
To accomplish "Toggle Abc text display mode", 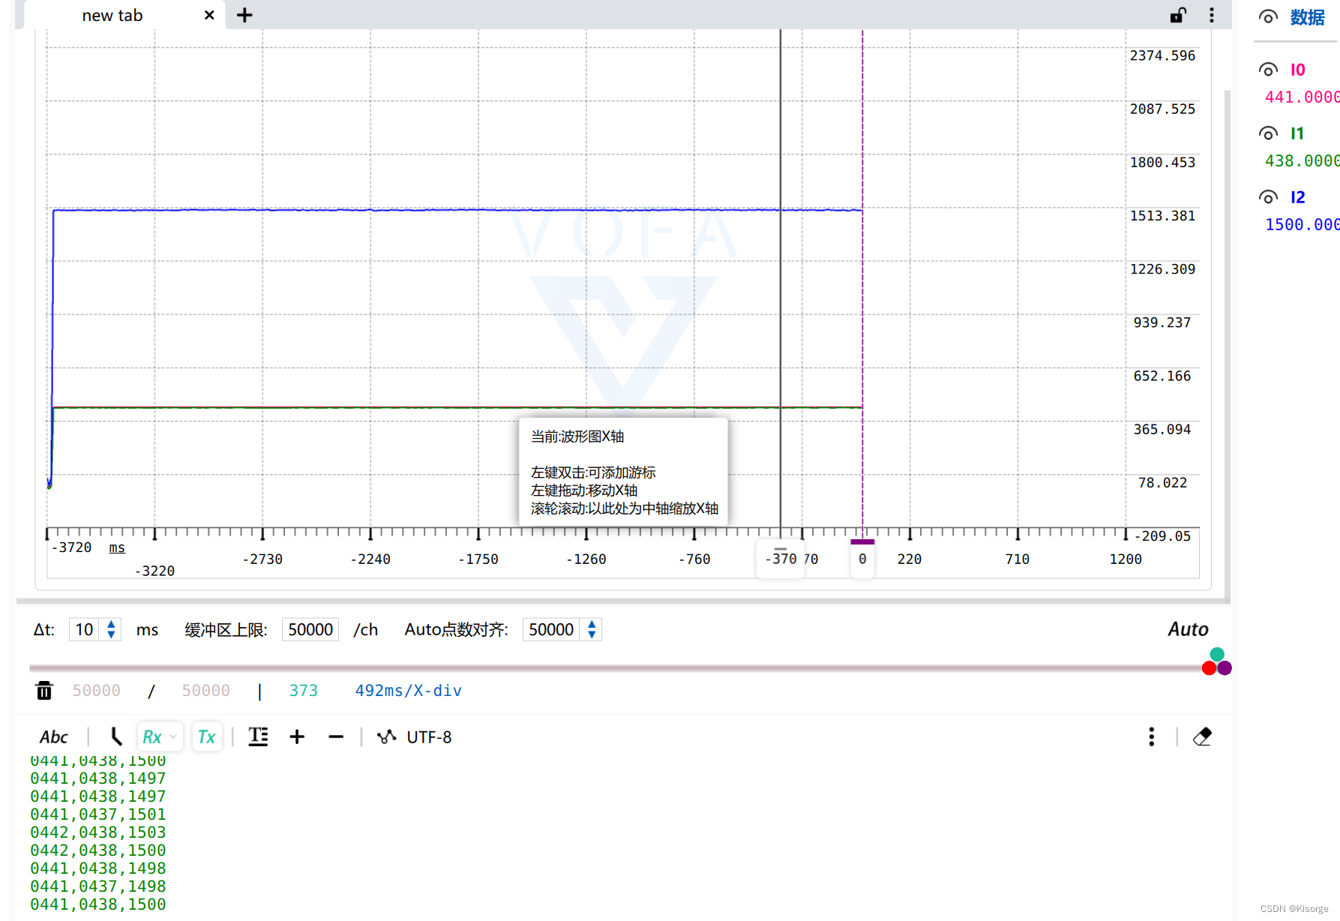I will point(54,737).
